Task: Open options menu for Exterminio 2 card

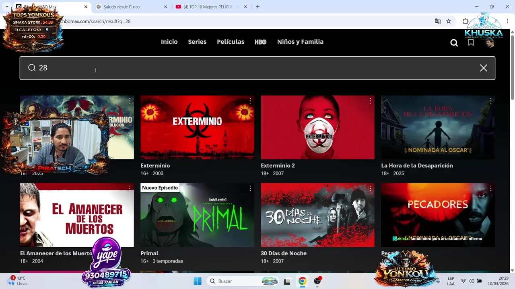Action: (370, 101)
